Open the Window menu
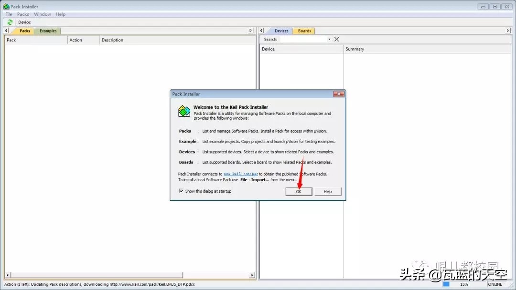The image size is (516, 290). (x=43, y=14)
